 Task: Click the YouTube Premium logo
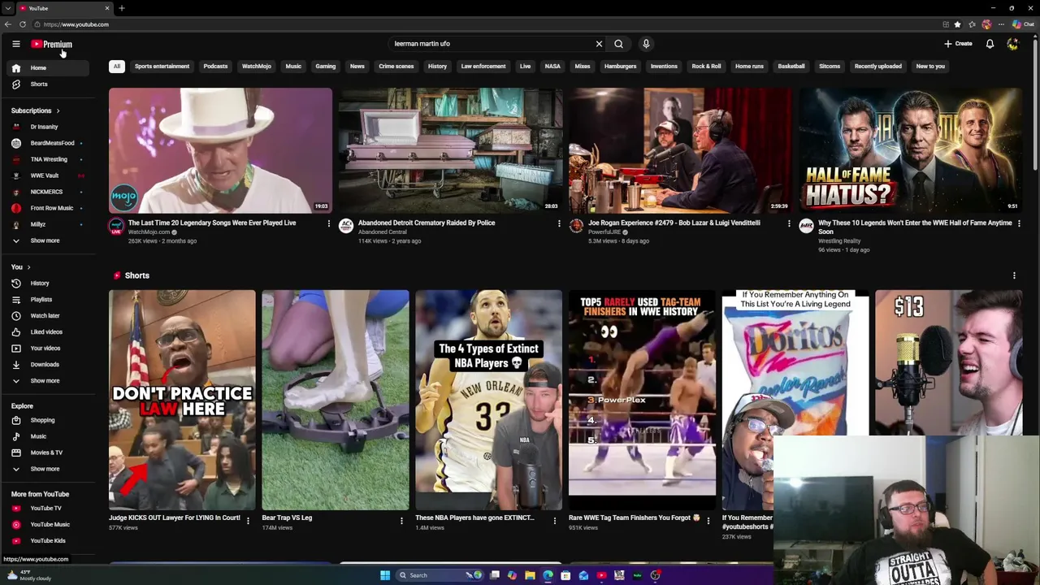point(52,44)
